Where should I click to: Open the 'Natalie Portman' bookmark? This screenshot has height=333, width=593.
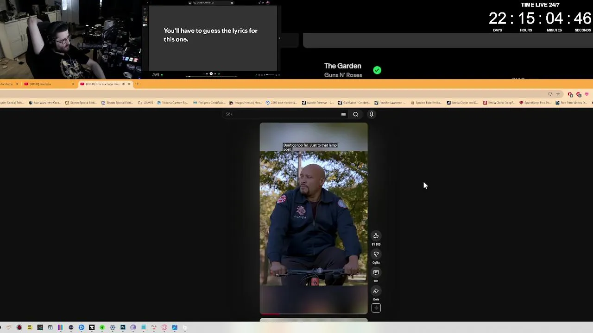(318, 103)
